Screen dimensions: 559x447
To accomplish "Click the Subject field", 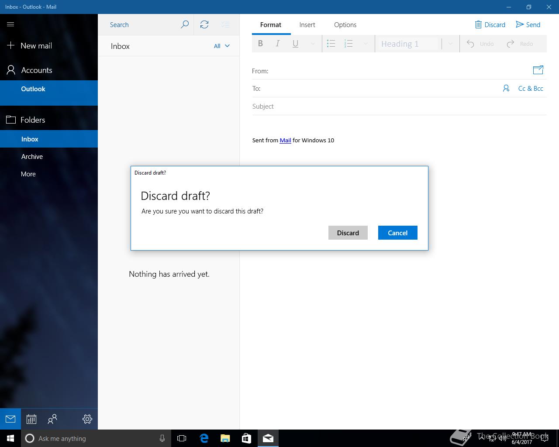I will point(399,106).
